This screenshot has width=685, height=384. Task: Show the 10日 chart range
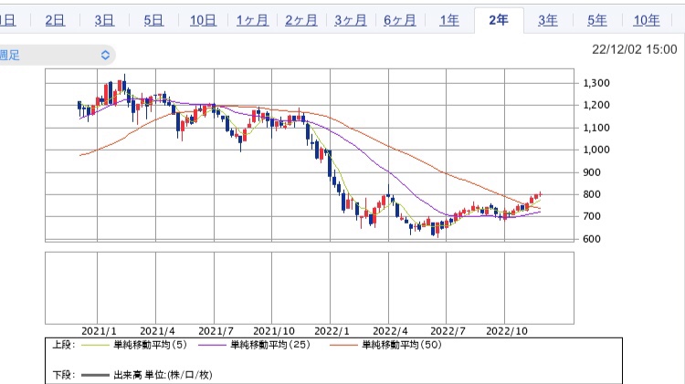click(x=203, y=20)
